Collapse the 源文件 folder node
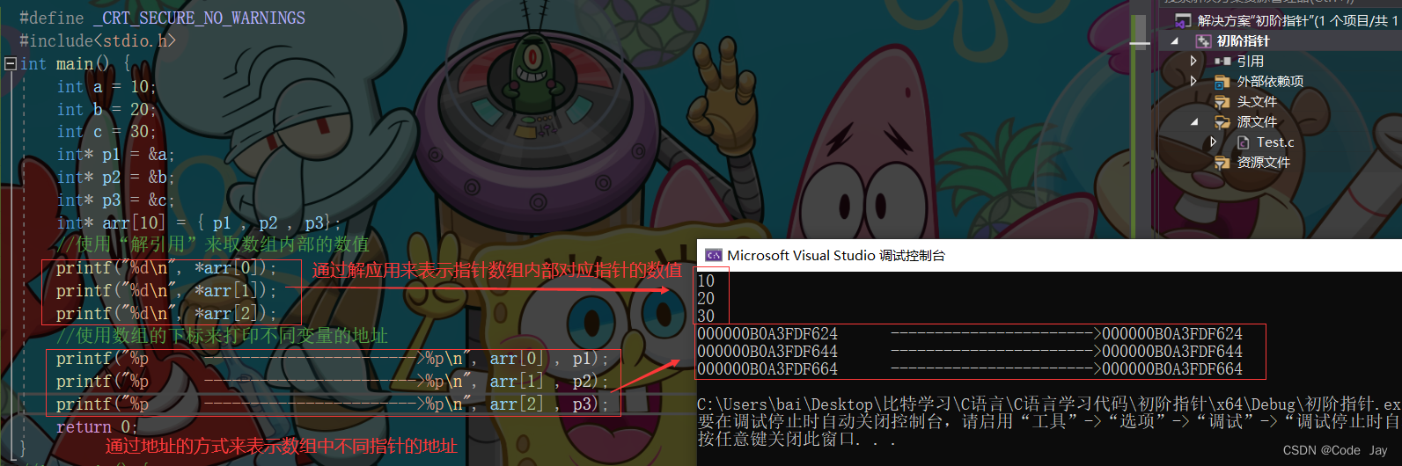The height and width of the screenshot is (466, 1402). [x=1194, y=122]
